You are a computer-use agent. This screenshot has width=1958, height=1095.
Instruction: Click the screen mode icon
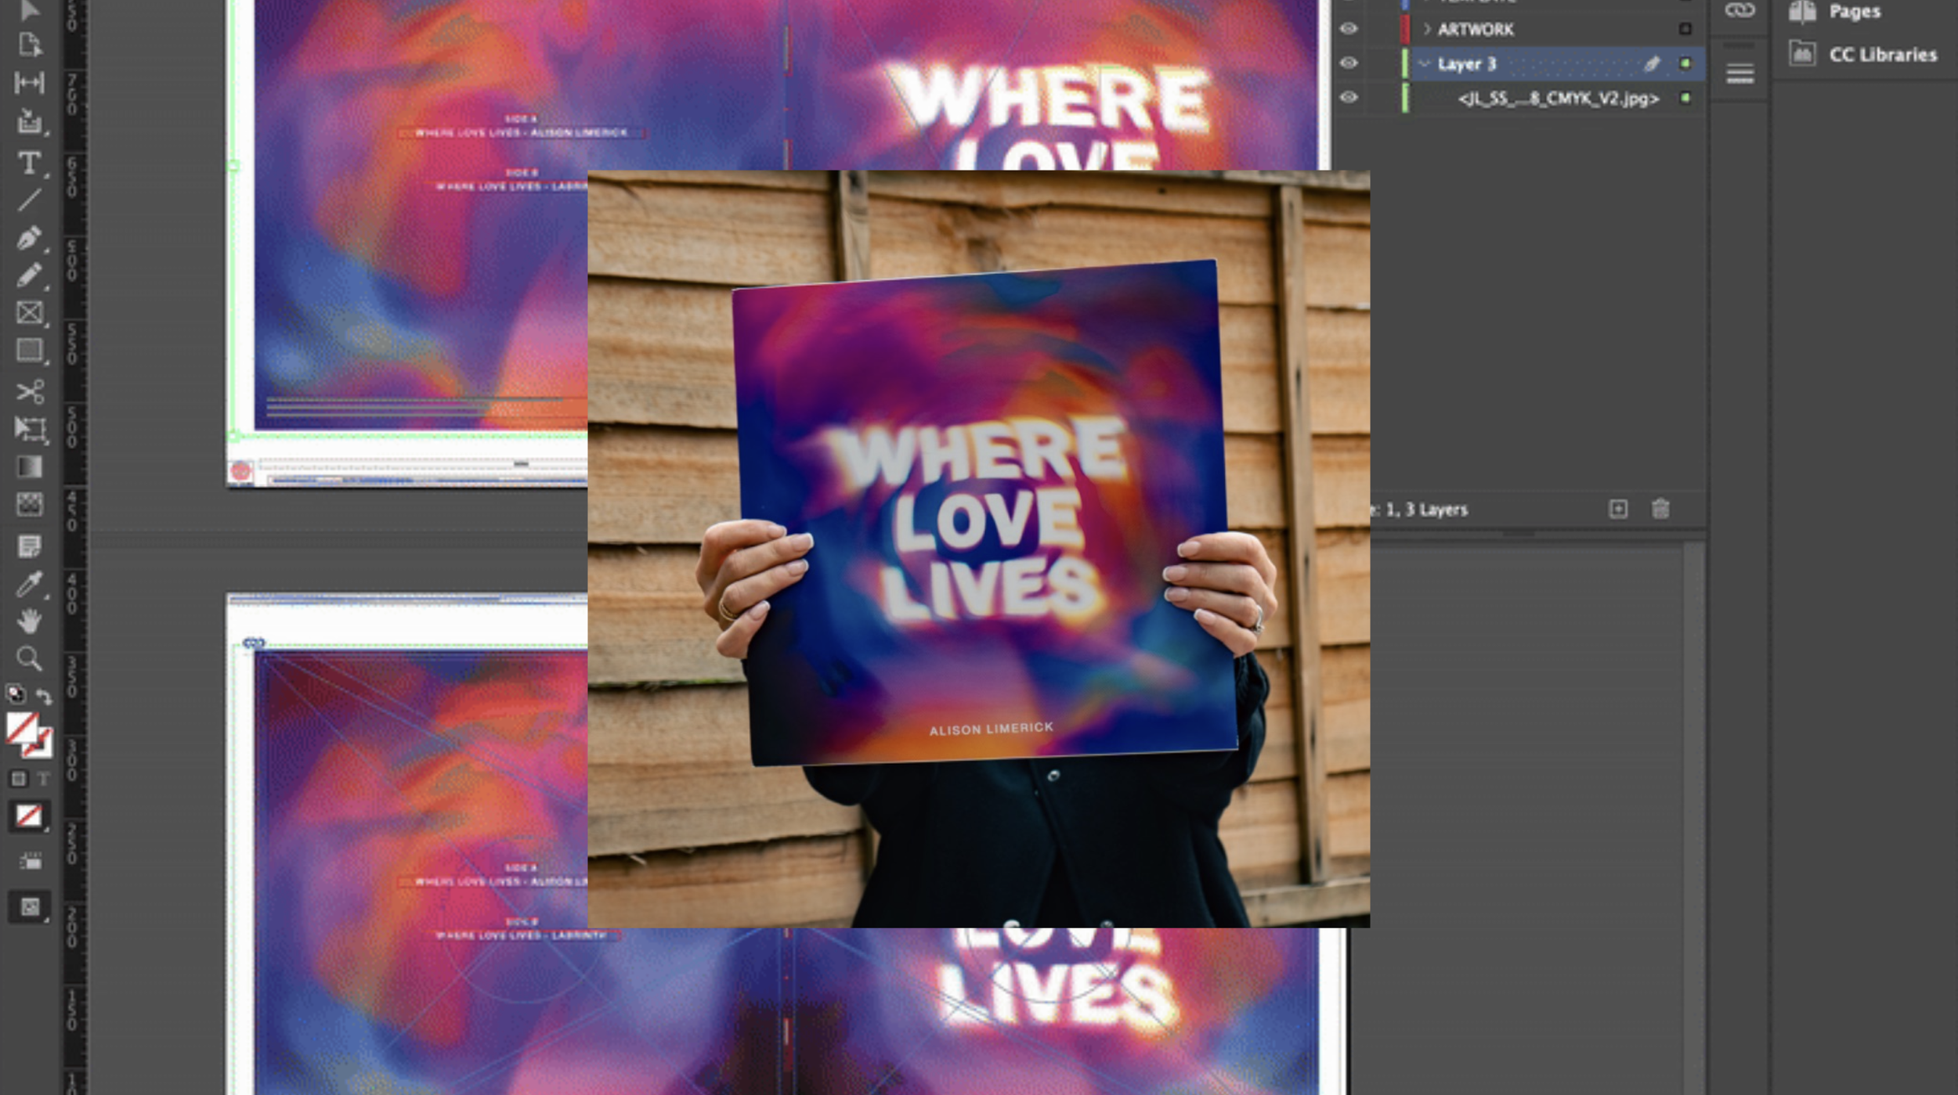click(x=30, y=907)
